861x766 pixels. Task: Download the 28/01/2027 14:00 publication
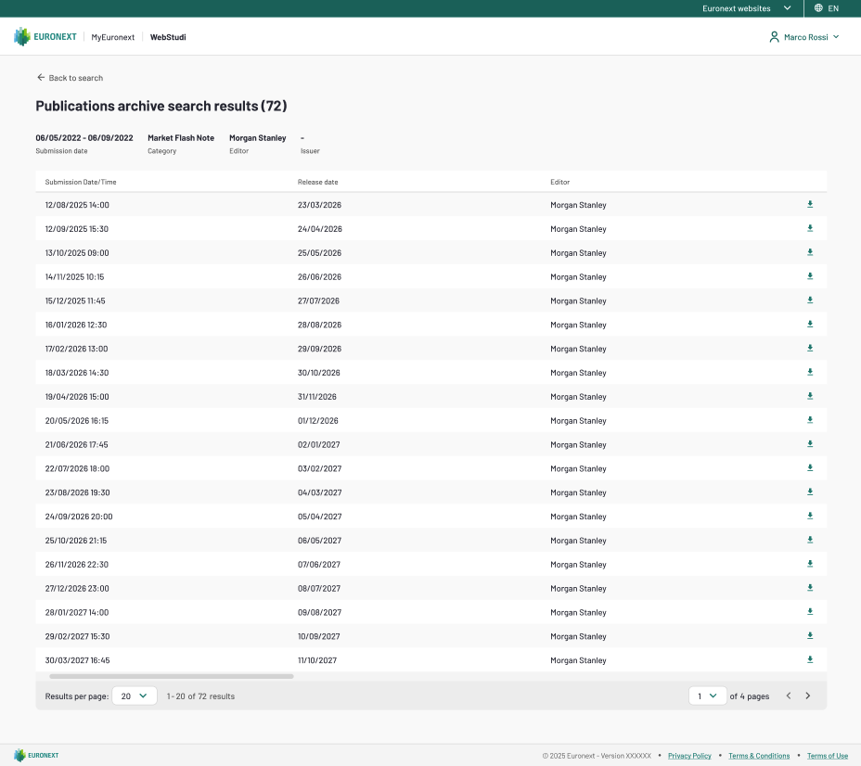(x=810, y=612)
